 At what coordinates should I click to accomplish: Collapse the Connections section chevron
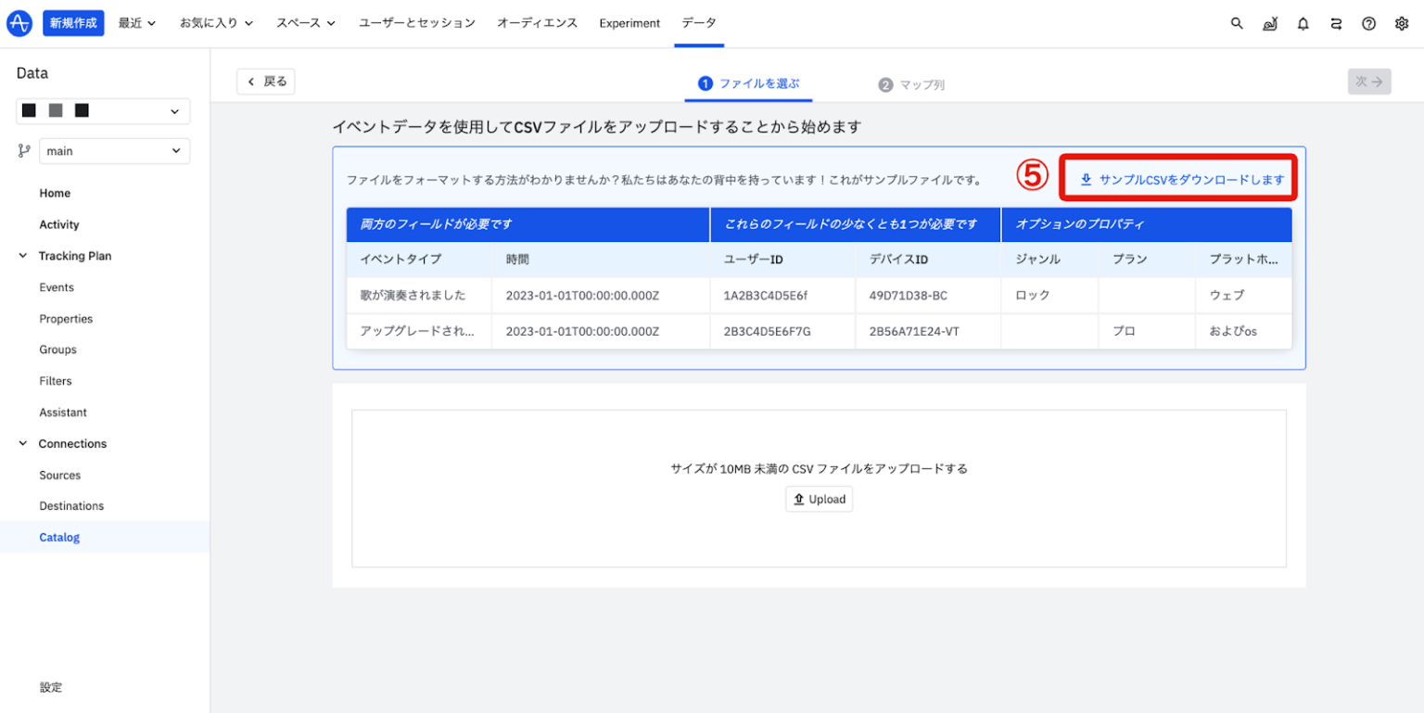(x=22, y=443)
